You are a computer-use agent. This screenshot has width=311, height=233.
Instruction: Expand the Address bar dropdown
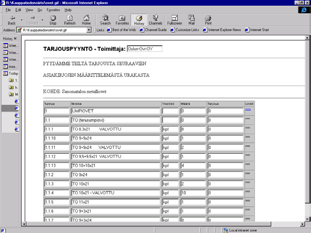89,30
